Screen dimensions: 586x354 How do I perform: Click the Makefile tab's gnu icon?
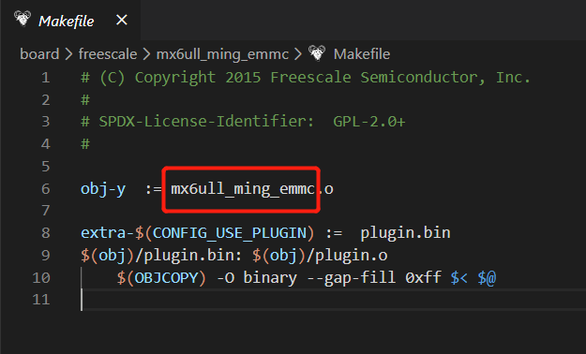coord(23,19)
